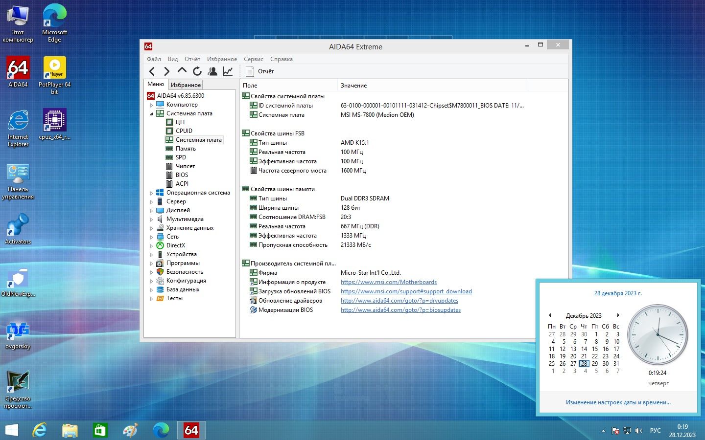Open PotPlayer 64 bit desktop icon
705x440 pixels.
pyautogui.click(x=54, y=75)
